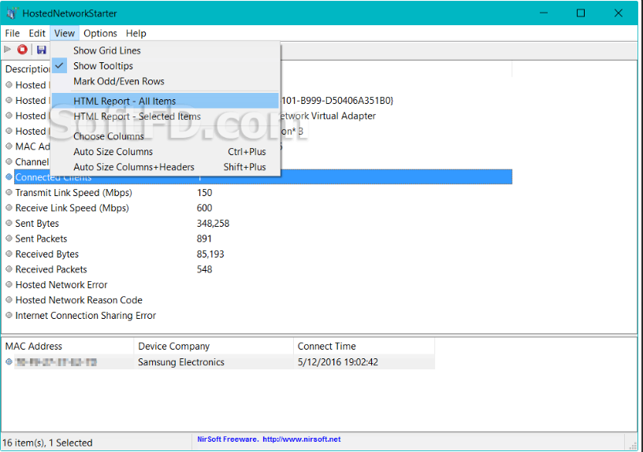Image resolution: width=643 pixels, height=452 pixels.
Task: Open the http://www.nirsoft.net link
Action: coord(301,439)
